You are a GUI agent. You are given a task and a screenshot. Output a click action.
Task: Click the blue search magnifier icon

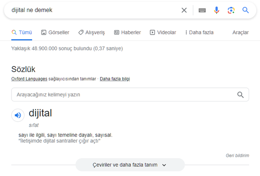pyautogui.click(x=245, y=10)
